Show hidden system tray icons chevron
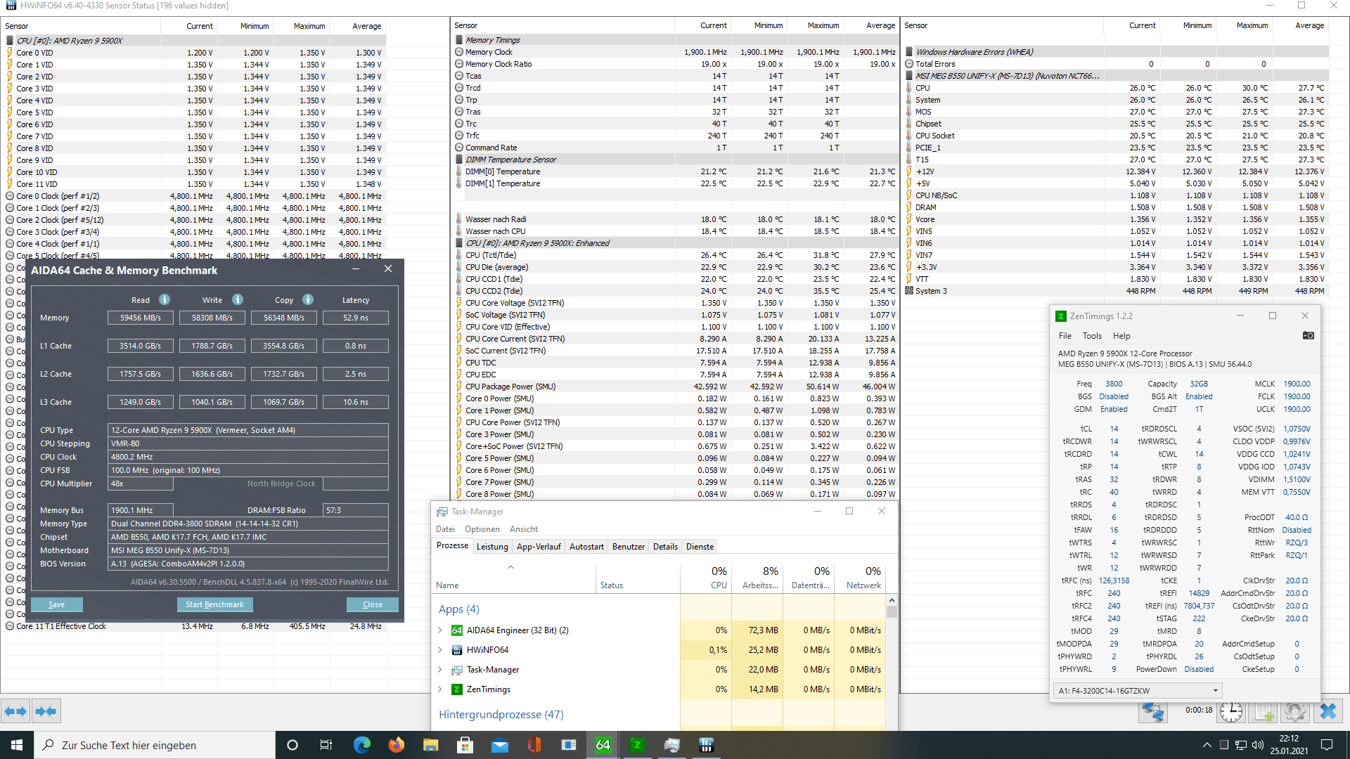This screenshot has width=1350, height=759. (x=1207, y=745)
